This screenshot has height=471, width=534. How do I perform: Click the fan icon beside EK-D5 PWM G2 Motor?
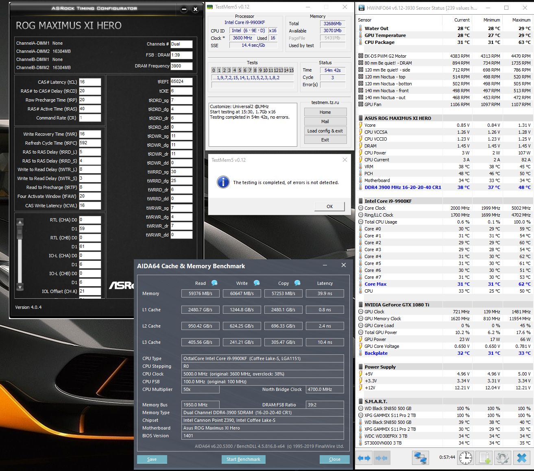[x=361, y=56]
